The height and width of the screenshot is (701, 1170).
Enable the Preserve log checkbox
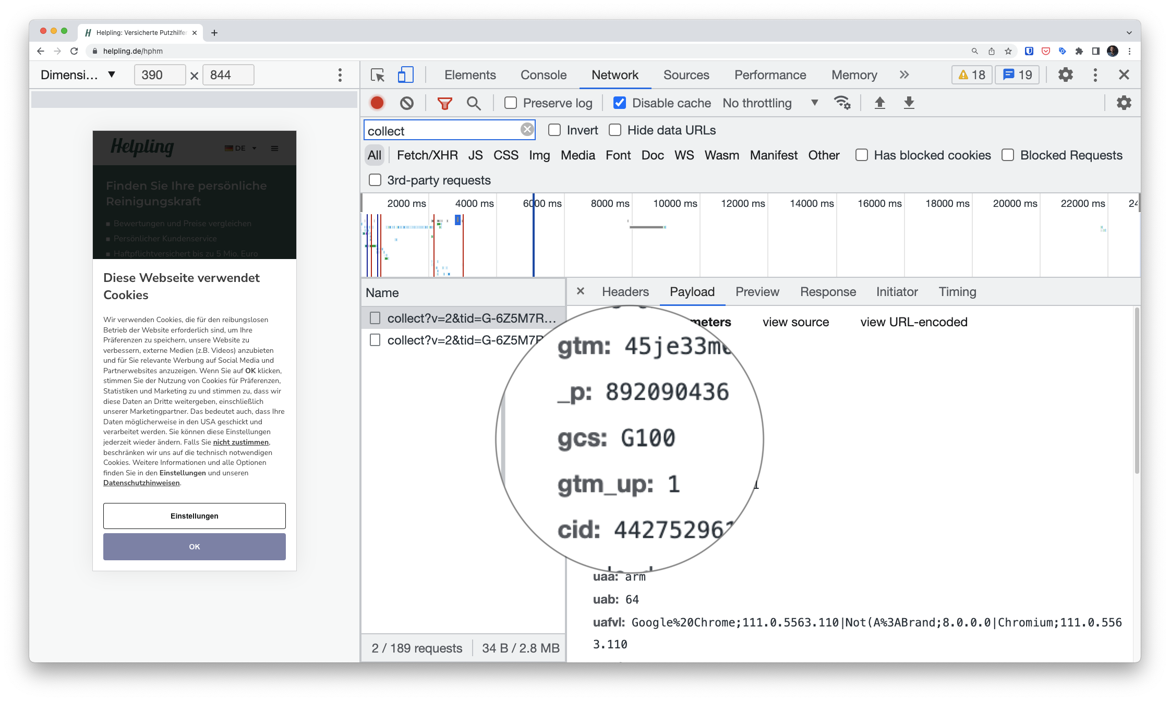point(511,103)
